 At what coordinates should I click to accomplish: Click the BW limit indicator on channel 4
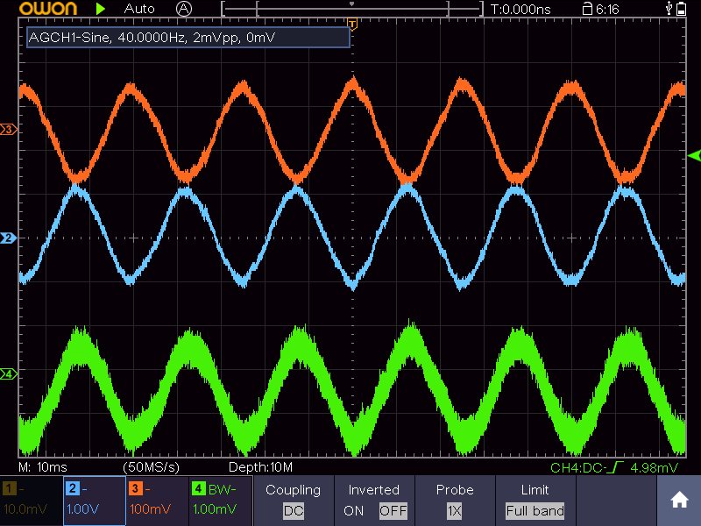tap(223, 489)
